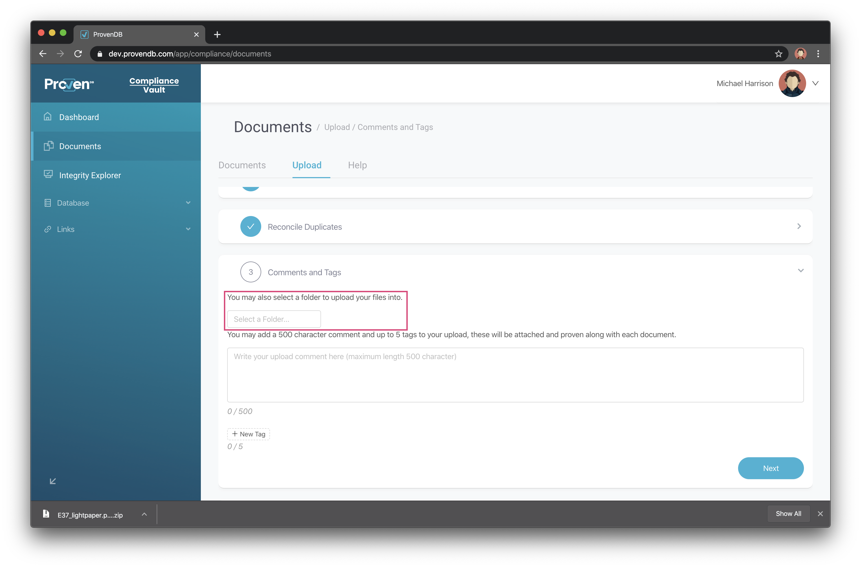The height and width of the screenshot is (568, 861).
Task: Switch to the Help tab
Action: (357, 165)
